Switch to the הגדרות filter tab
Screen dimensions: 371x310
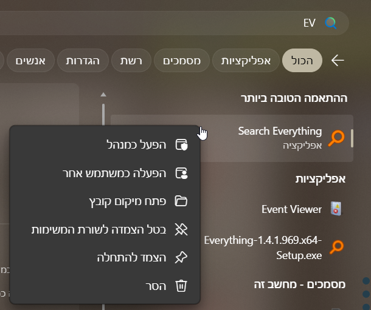pos(82,60)
